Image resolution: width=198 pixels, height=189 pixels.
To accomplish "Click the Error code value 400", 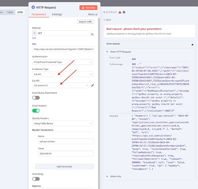I will [x=134, y=59].
